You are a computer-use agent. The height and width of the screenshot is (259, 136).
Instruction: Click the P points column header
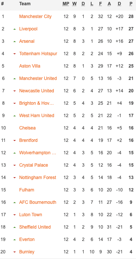(x=131, y=4)
